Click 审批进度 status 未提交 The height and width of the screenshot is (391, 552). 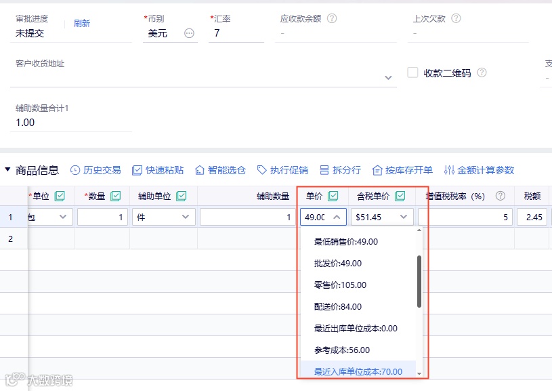click(x=30, y=33)
